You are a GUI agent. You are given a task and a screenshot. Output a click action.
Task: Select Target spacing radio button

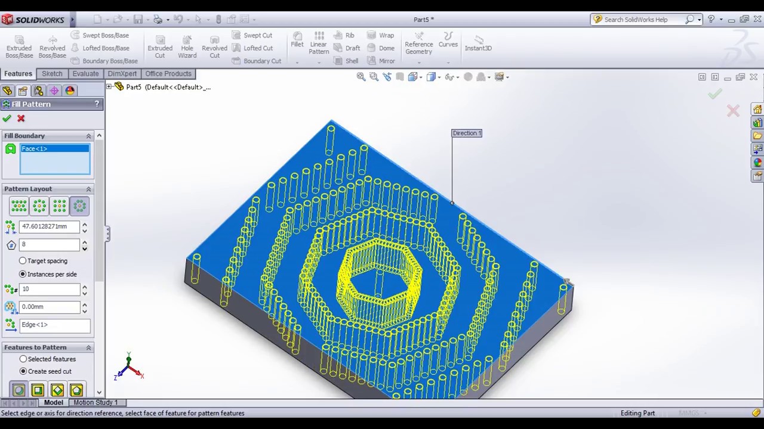tap(23, 261)
